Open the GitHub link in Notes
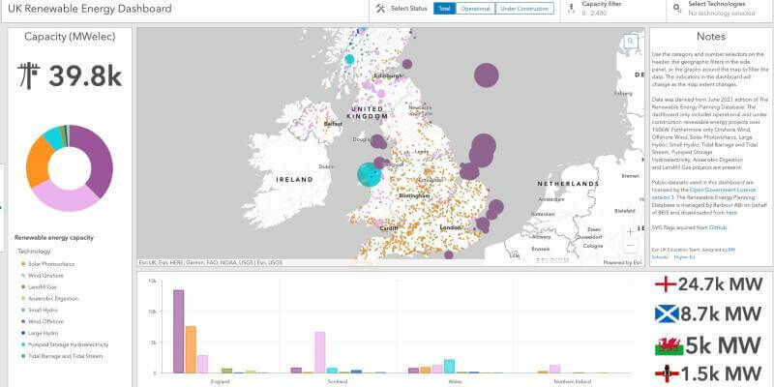Viewport: 774px width, 387px height. 718,227
